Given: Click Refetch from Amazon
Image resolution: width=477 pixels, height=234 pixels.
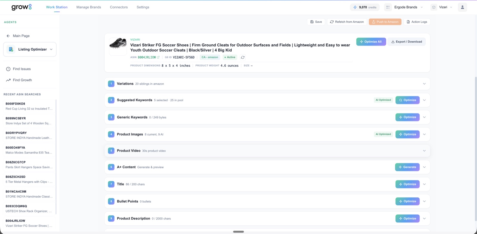Looking at the screenshot, I should (x=347, y=22).
